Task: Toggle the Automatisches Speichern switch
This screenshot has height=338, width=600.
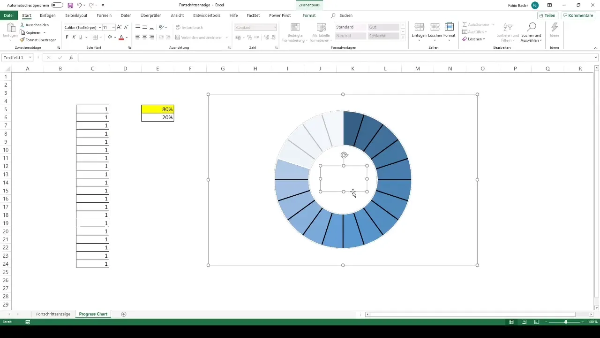Action: click(x=57, y=5)
